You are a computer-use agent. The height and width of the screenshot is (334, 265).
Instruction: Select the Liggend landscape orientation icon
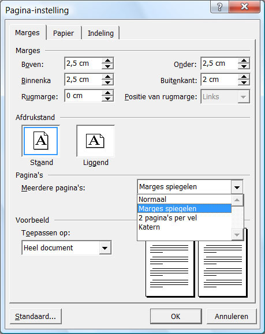coord(95,141)
